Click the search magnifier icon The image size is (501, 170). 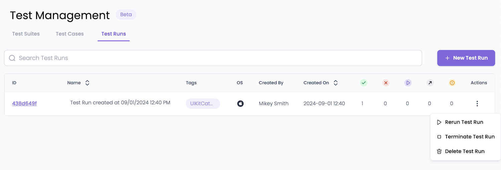click(x=12, y=58)
